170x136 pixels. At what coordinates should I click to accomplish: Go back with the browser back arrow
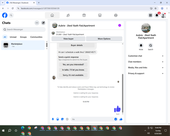3,8
